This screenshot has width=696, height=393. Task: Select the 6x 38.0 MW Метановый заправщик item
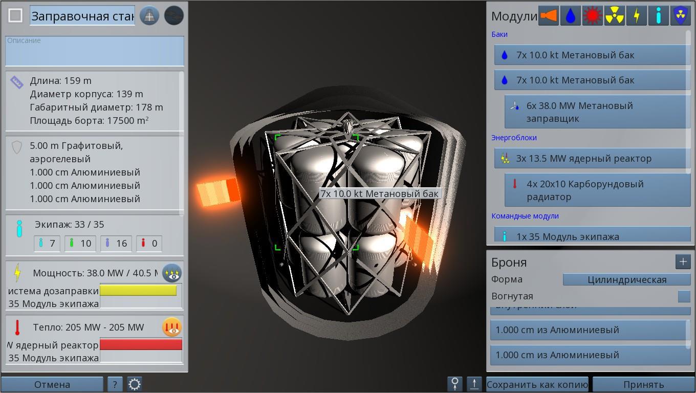[597, 112]
